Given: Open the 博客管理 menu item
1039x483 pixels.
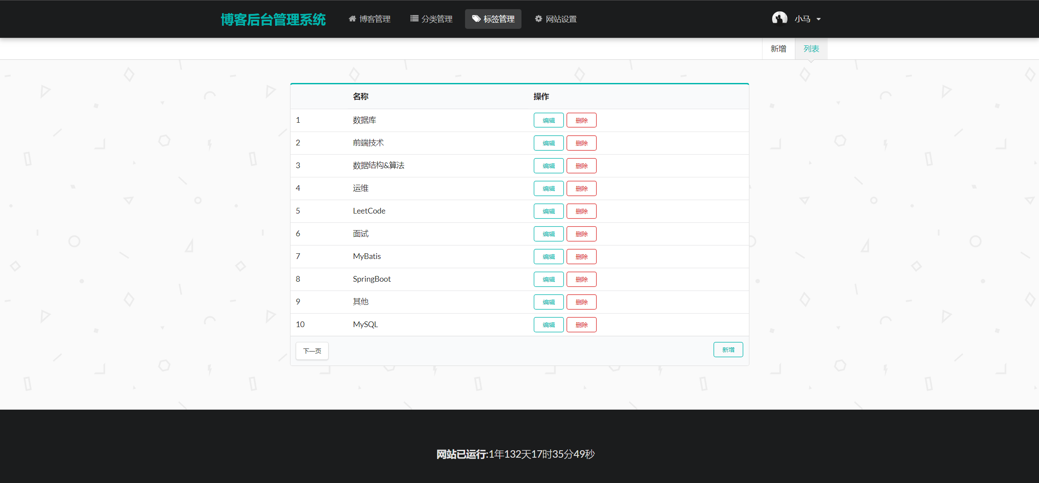Looking at the screenshot, I should coord(370,19).
